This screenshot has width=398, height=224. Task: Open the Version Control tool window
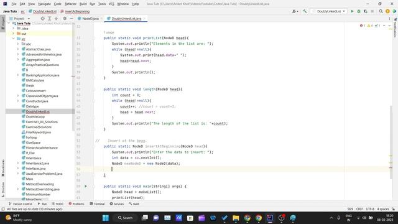click(21, 203)
